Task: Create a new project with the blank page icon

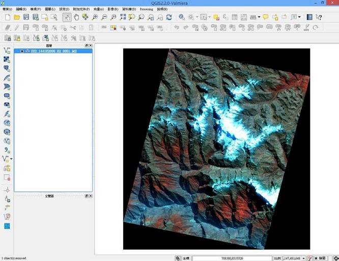Action: point(8,17)
